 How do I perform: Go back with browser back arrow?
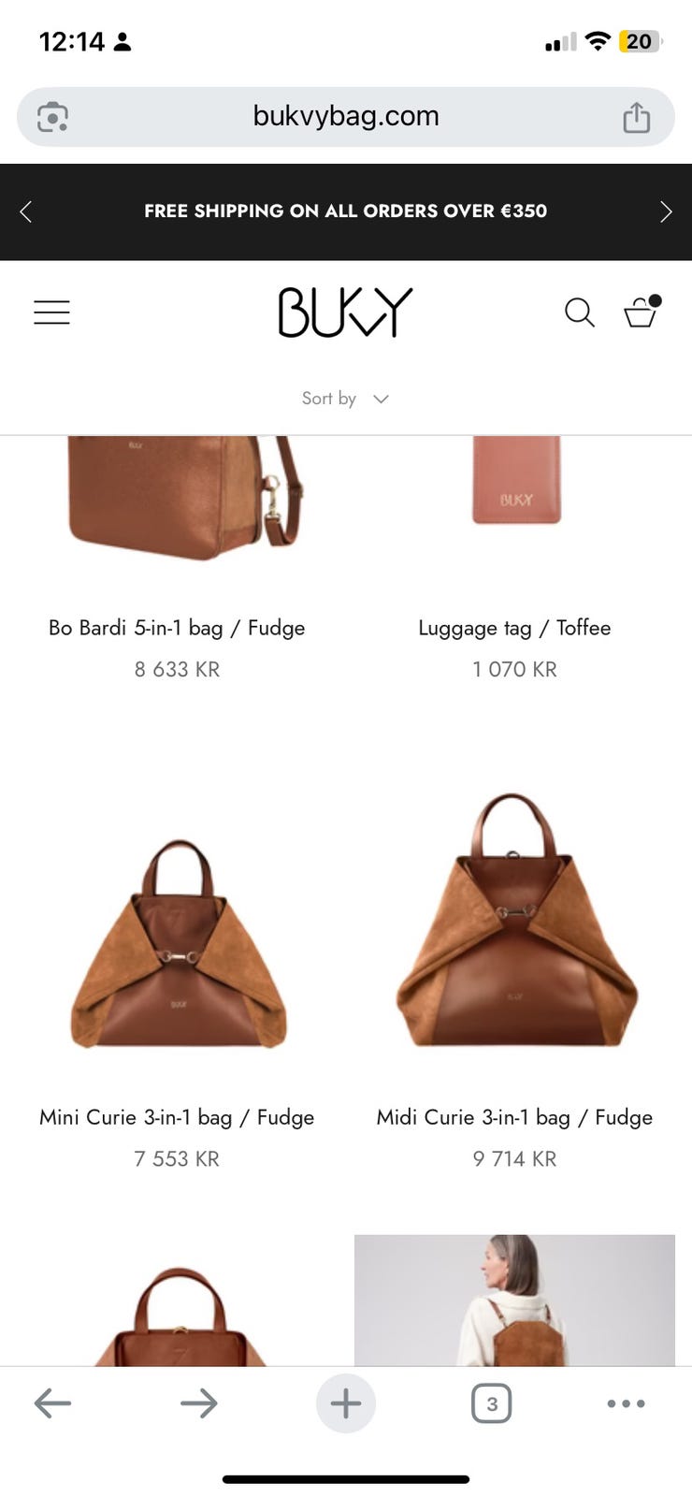52,1403
